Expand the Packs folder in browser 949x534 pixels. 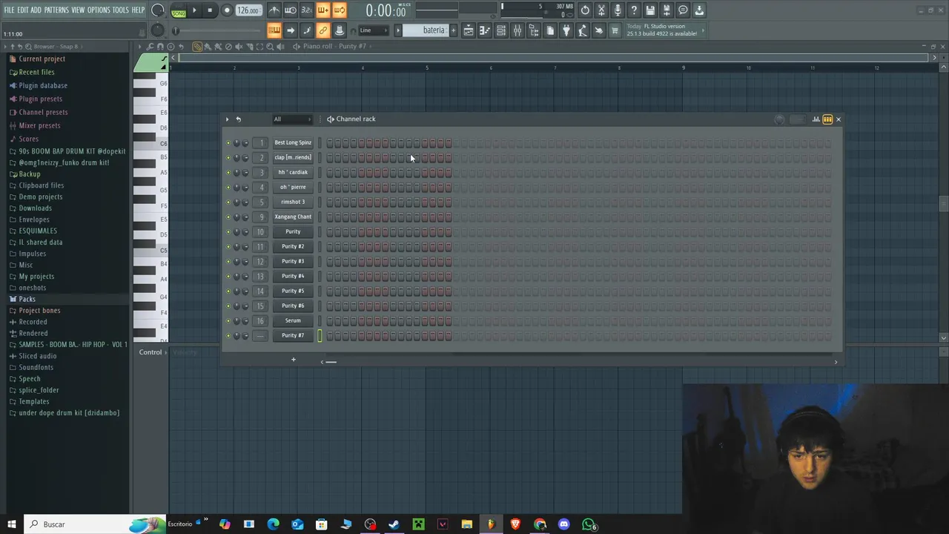[x=27, y=299]
